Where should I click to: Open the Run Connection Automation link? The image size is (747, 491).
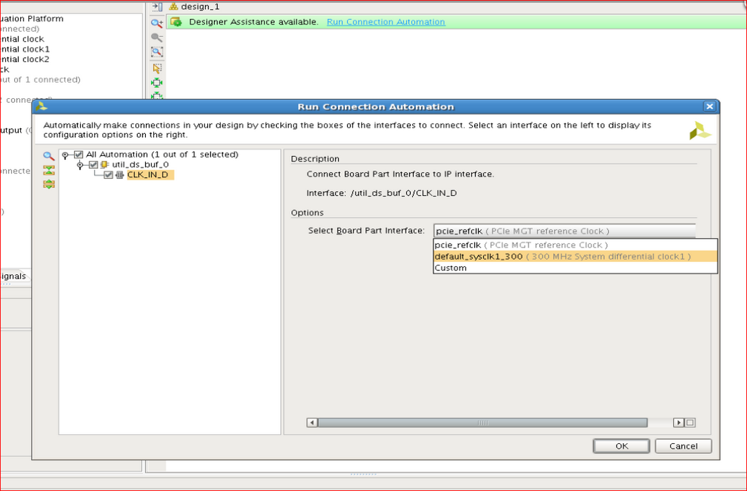tap(385, 22)
